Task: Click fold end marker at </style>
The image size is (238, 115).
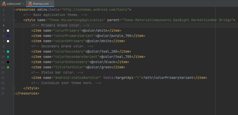Action: coord(14,88)
